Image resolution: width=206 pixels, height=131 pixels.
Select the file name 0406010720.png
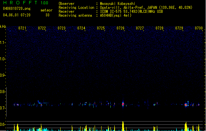pyautogui.click(x=17, y=9)
